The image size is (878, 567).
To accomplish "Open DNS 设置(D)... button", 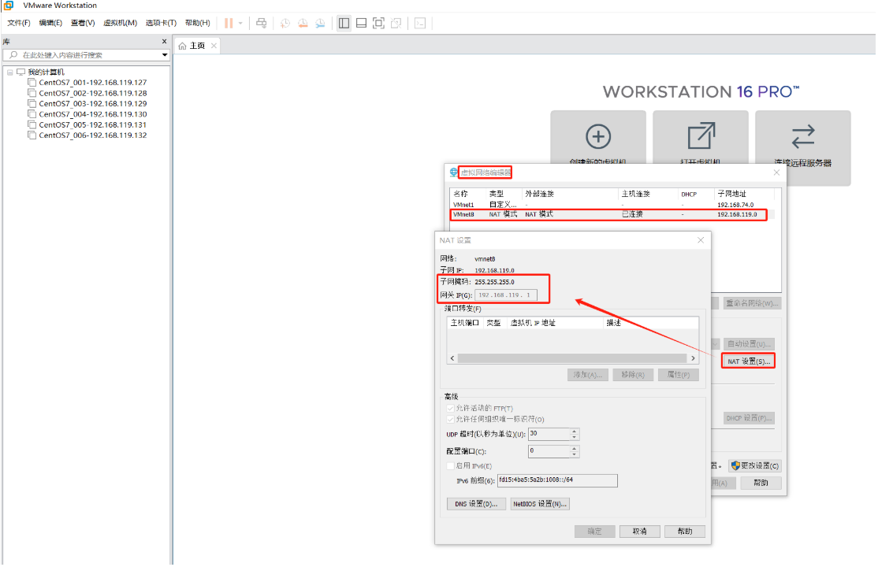I will [x=477, y=504].
